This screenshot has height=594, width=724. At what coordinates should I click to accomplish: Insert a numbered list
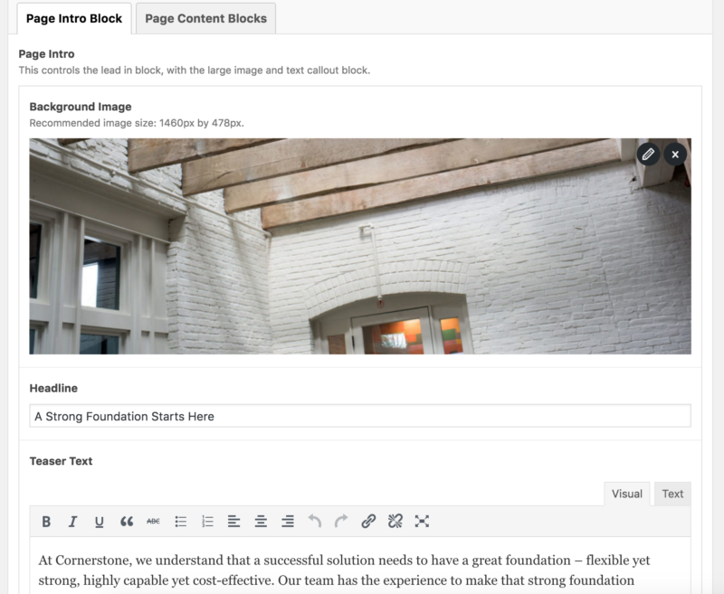pyautogui.click(x=207, y=522)
